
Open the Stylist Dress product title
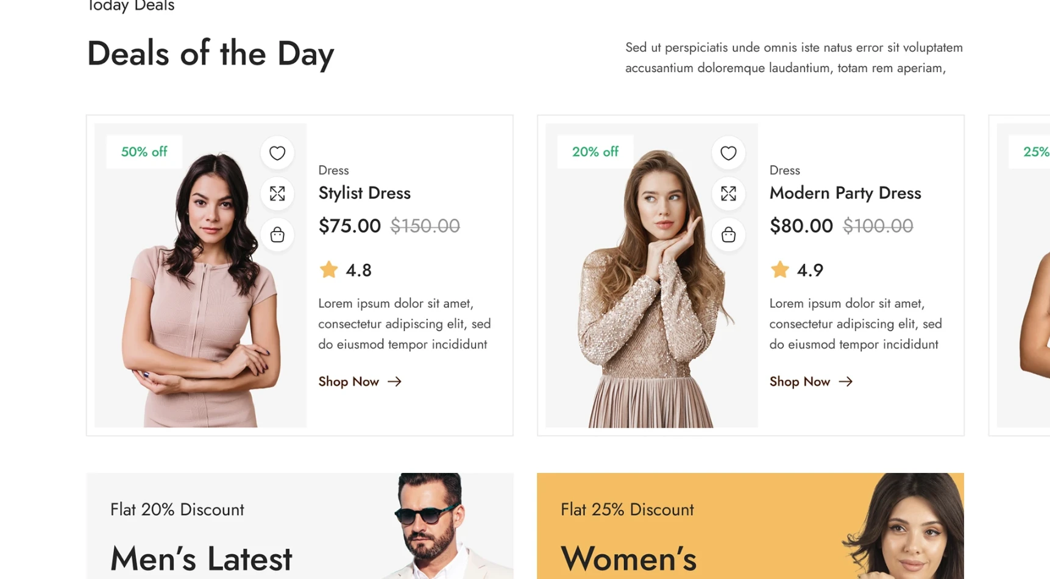click(364, 193)
